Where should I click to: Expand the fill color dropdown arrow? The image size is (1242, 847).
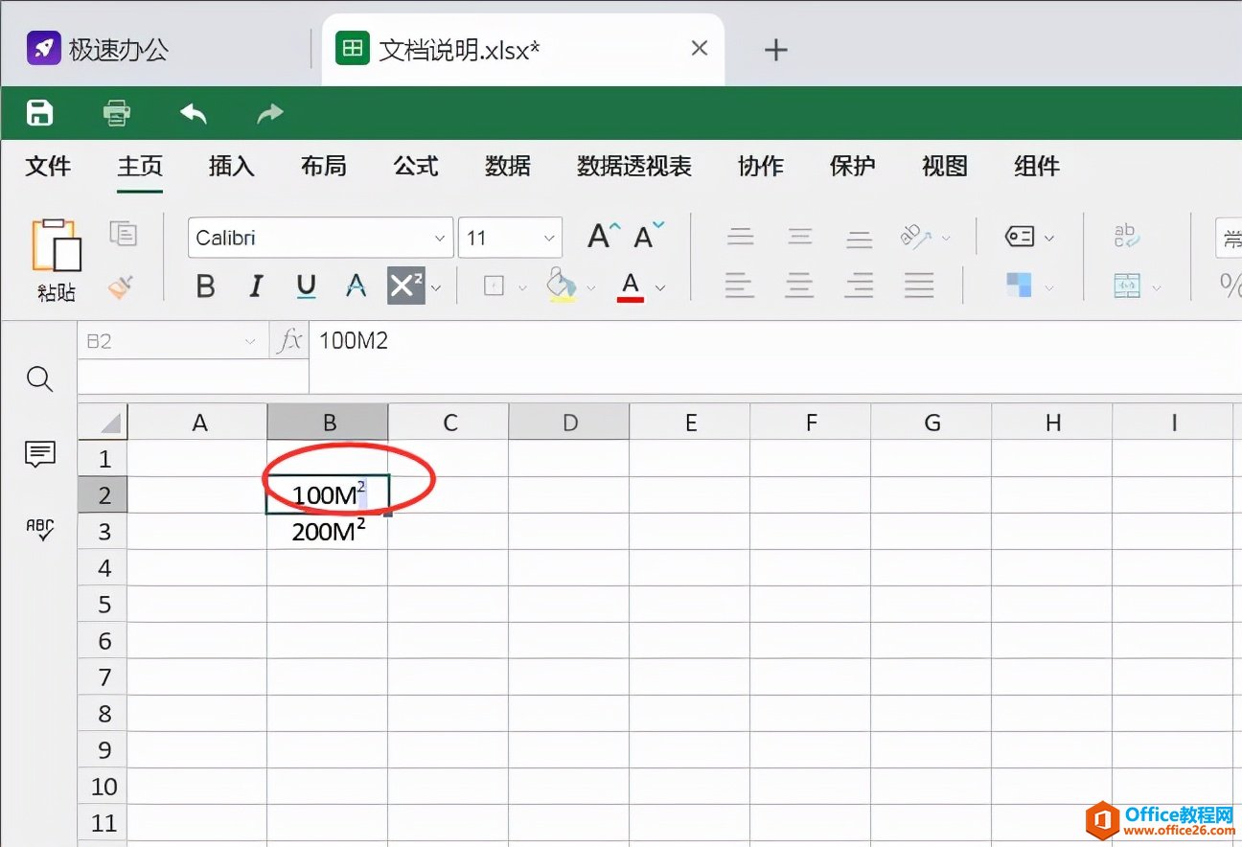[x=591, y=286]
